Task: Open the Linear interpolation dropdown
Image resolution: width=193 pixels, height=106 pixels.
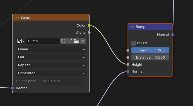Action: (51, 49)
